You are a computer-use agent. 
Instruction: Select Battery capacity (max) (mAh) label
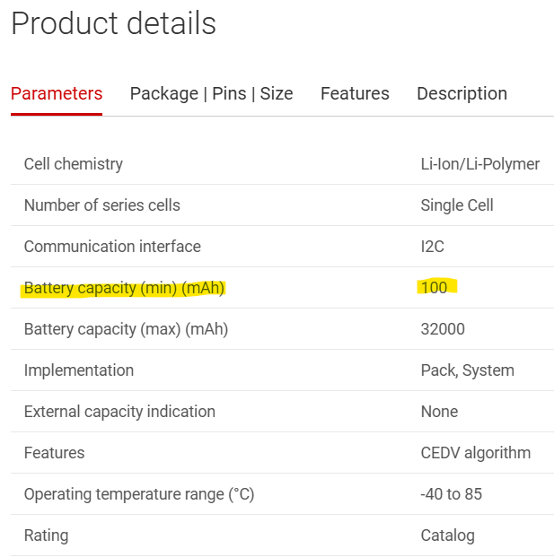point(126,329)
